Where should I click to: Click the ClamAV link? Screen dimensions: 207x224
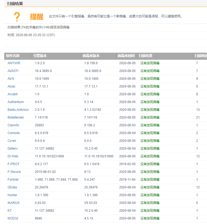tap(13, 125)
